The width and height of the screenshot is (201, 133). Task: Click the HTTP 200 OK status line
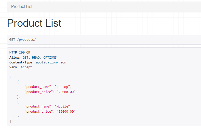pos(20,52)
